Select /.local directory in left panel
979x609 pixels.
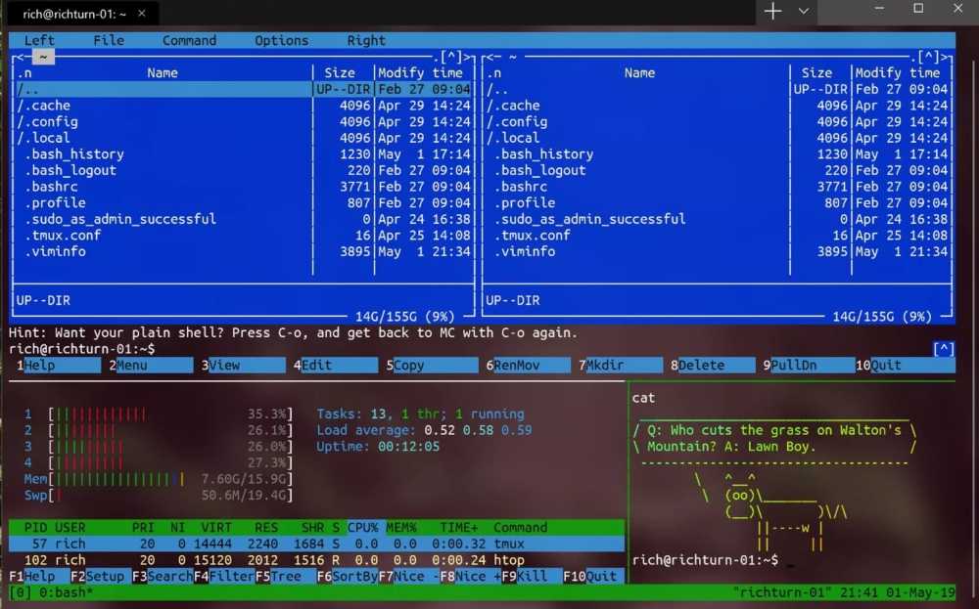[x=244, y=138]
